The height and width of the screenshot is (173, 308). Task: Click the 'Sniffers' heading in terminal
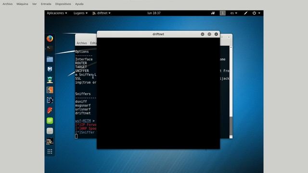83,94
